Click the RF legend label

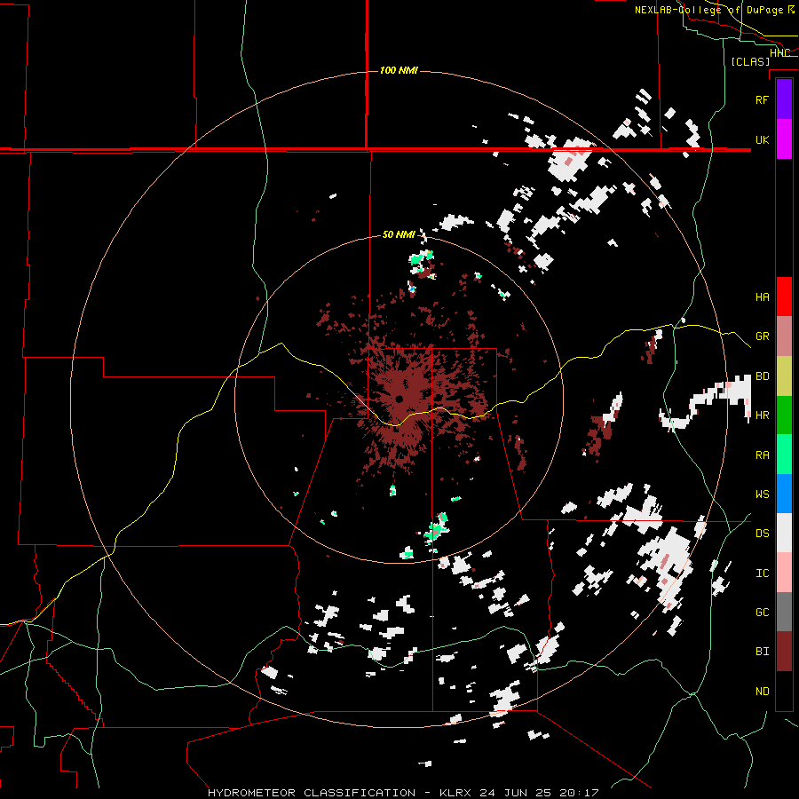tap(762, 99)
